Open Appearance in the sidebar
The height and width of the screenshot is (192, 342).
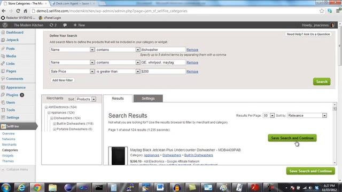[15, 87]
